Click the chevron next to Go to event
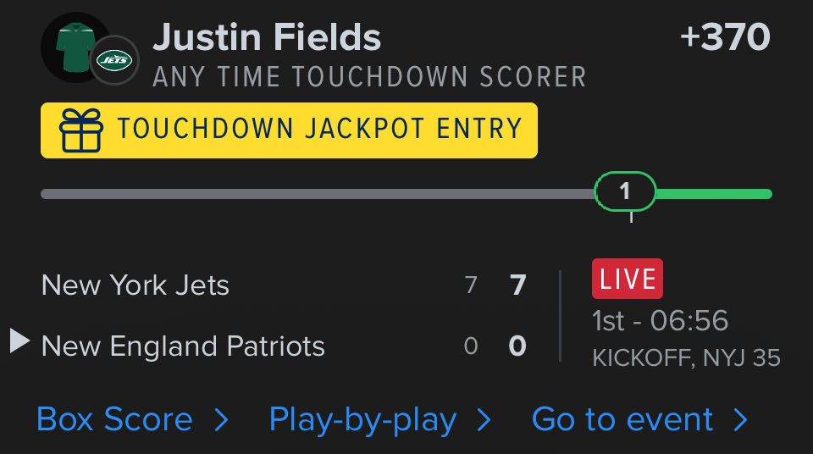Image resolution: width=813 pixels, height=454 pixels. [741, 420]
